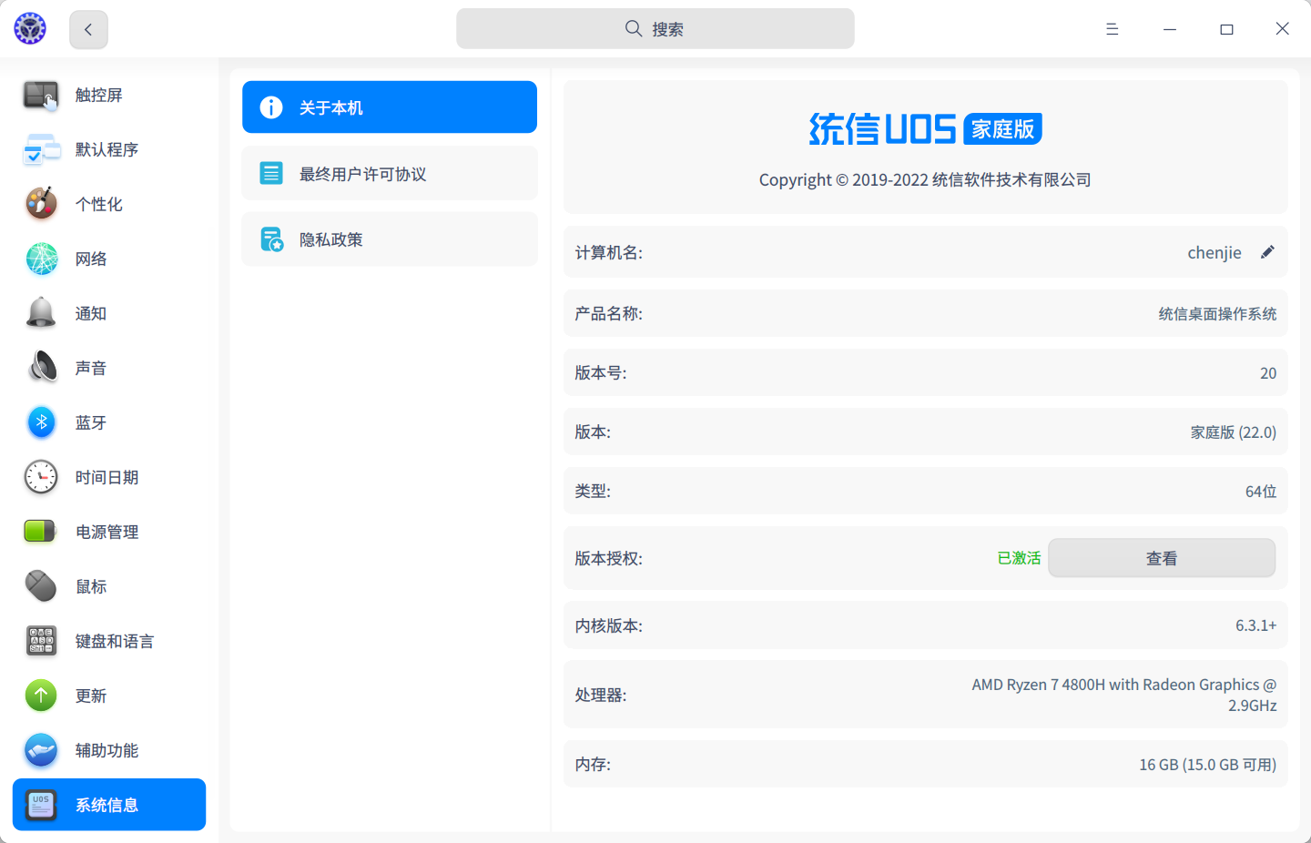Go back using the arrow button
Image resolution: width=1311 pixels, height=843 pixels.
click(x=88, y=29)
